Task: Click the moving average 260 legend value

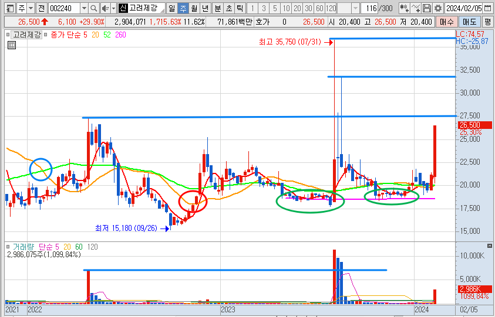Action: click(120, 35)
